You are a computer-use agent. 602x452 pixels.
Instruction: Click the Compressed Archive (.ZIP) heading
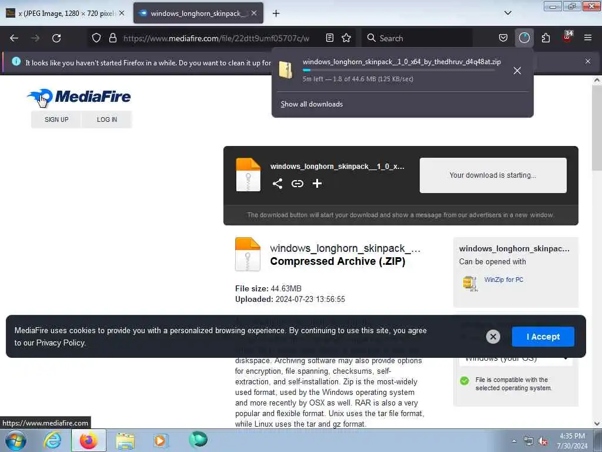[337, 261]
